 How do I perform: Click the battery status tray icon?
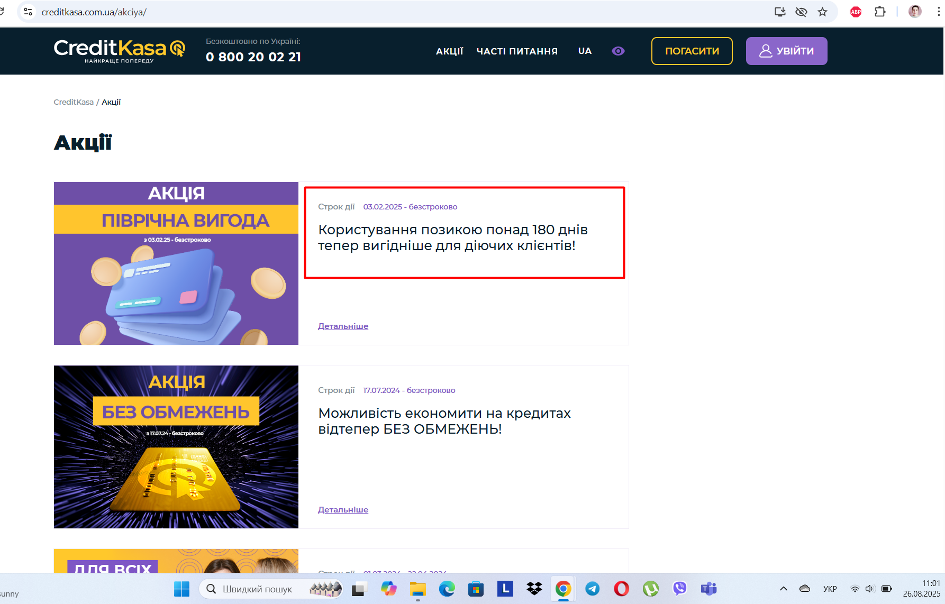point(887,589)
